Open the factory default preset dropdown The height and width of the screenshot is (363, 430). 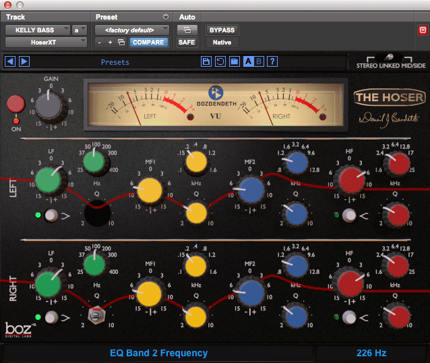click(132, 30)
